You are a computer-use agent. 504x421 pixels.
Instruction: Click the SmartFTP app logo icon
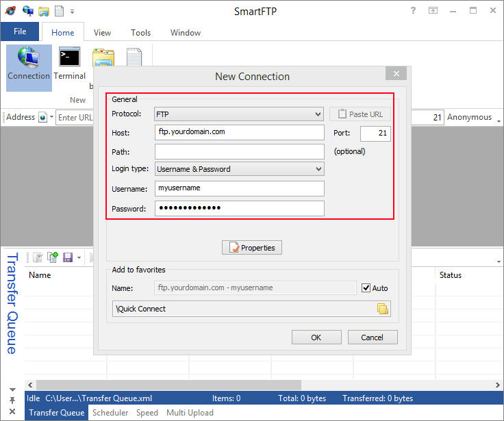coord(10,10)
